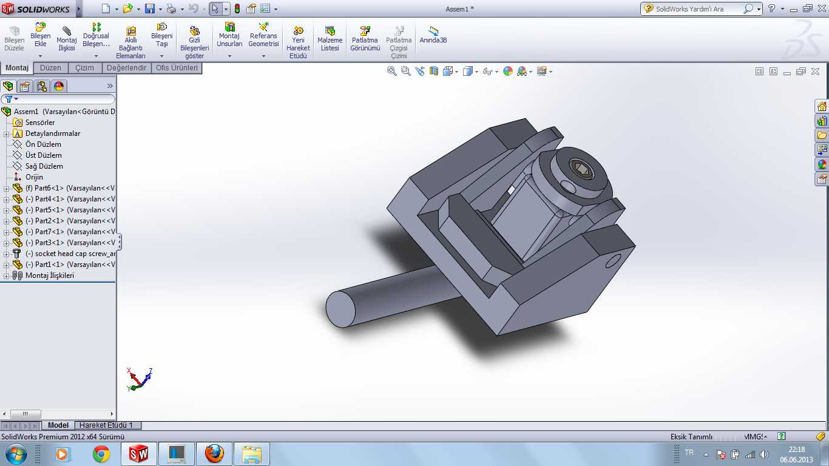Screen dimensions: 829x466
Task: Toggle the Section View icon
Action: [434, 71]
